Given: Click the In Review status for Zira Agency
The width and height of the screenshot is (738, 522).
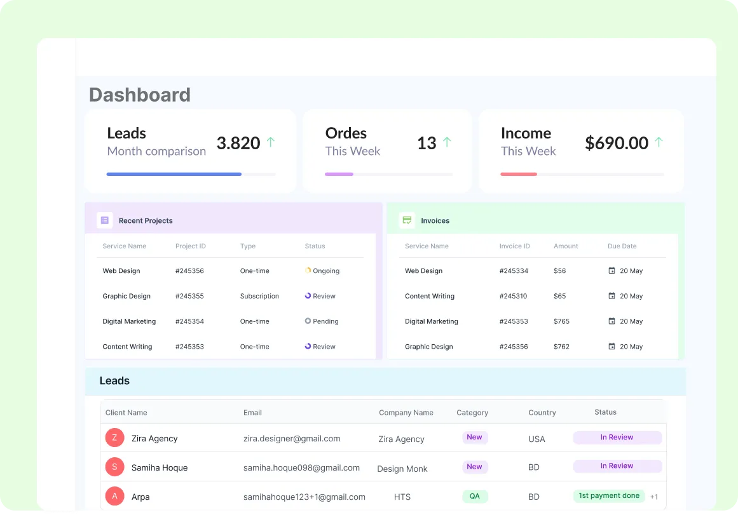Looking at the screenshot, I should tap(617, 438).
